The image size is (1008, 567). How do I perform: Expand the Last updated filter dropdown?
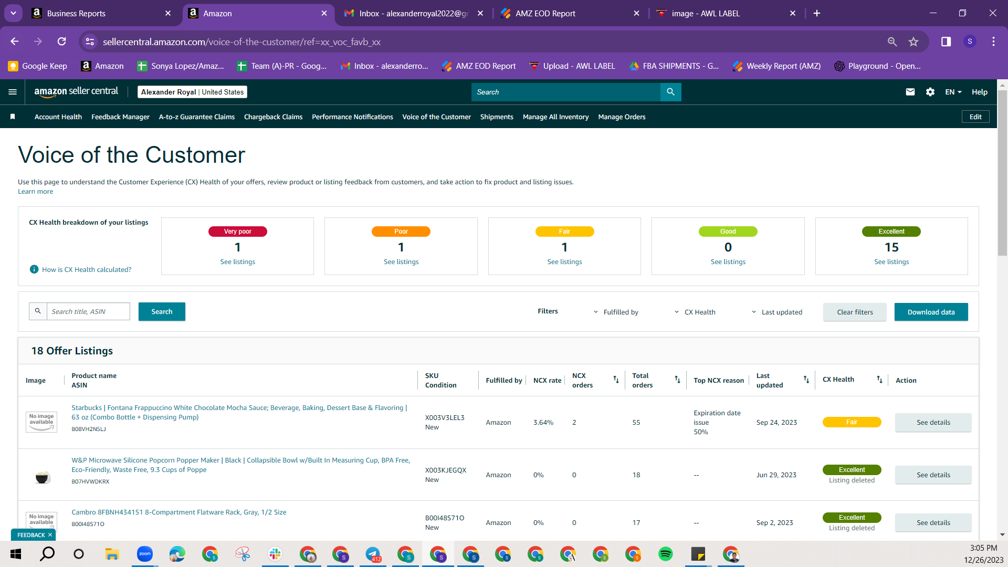click(x=777, y=312)
